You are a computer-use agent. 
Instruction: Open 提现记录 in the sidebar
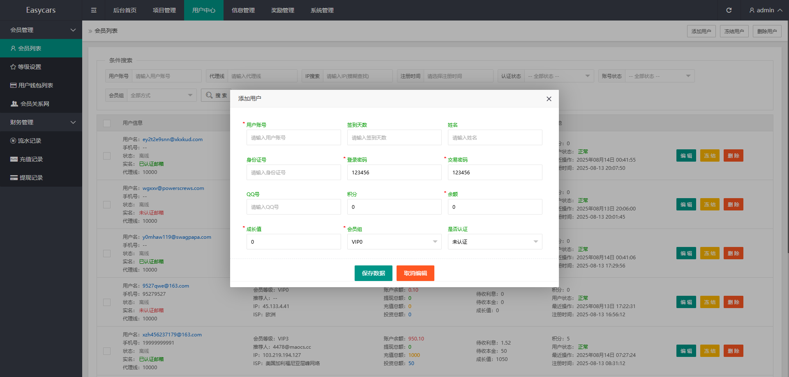27,178
